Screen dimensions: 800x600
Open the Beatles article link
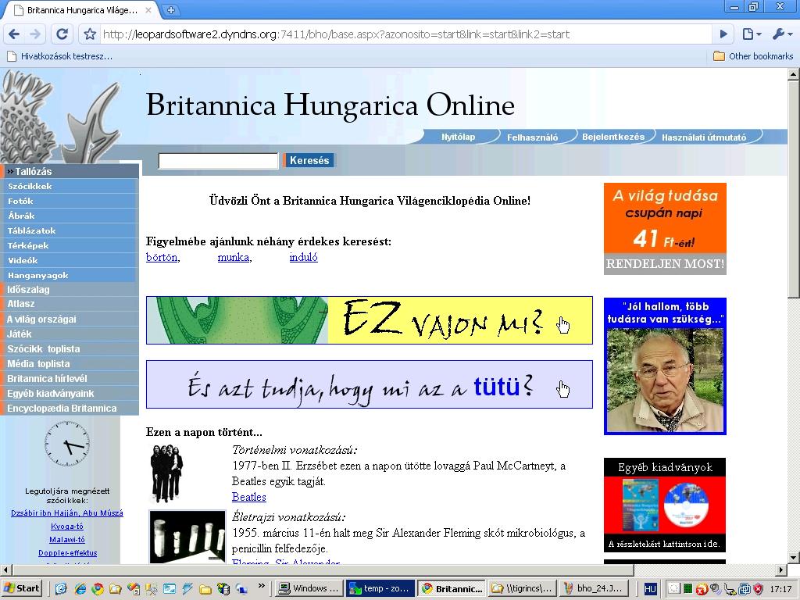249,497
